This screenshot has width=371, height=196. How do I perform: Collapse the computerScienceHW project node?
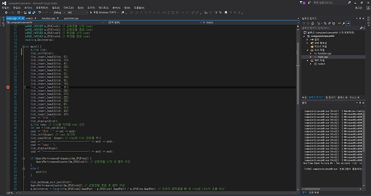coord(304,37)
